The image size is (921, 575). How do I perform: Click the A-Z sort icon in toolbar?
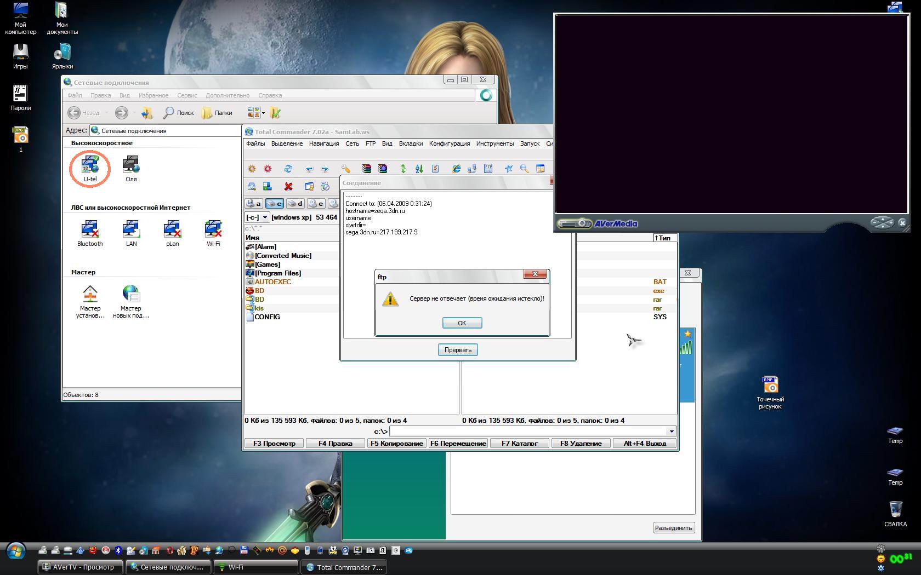point(419,169)
